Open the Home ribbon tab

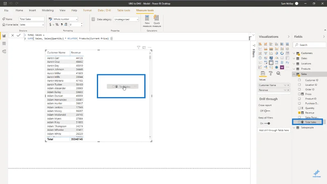pos(19,10)
